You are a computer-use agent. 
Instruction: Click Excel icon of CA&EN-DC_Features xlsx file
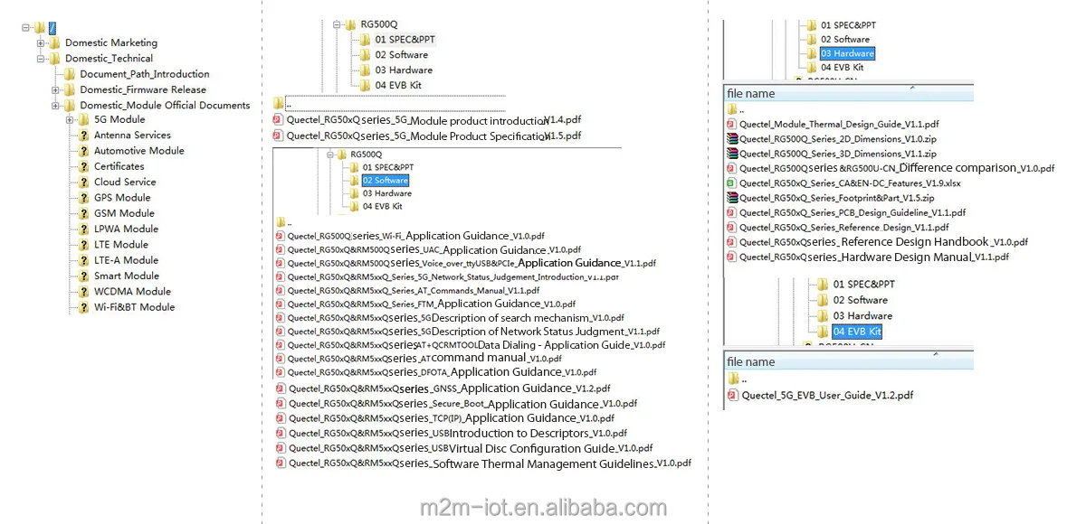(x=732, y=183)
